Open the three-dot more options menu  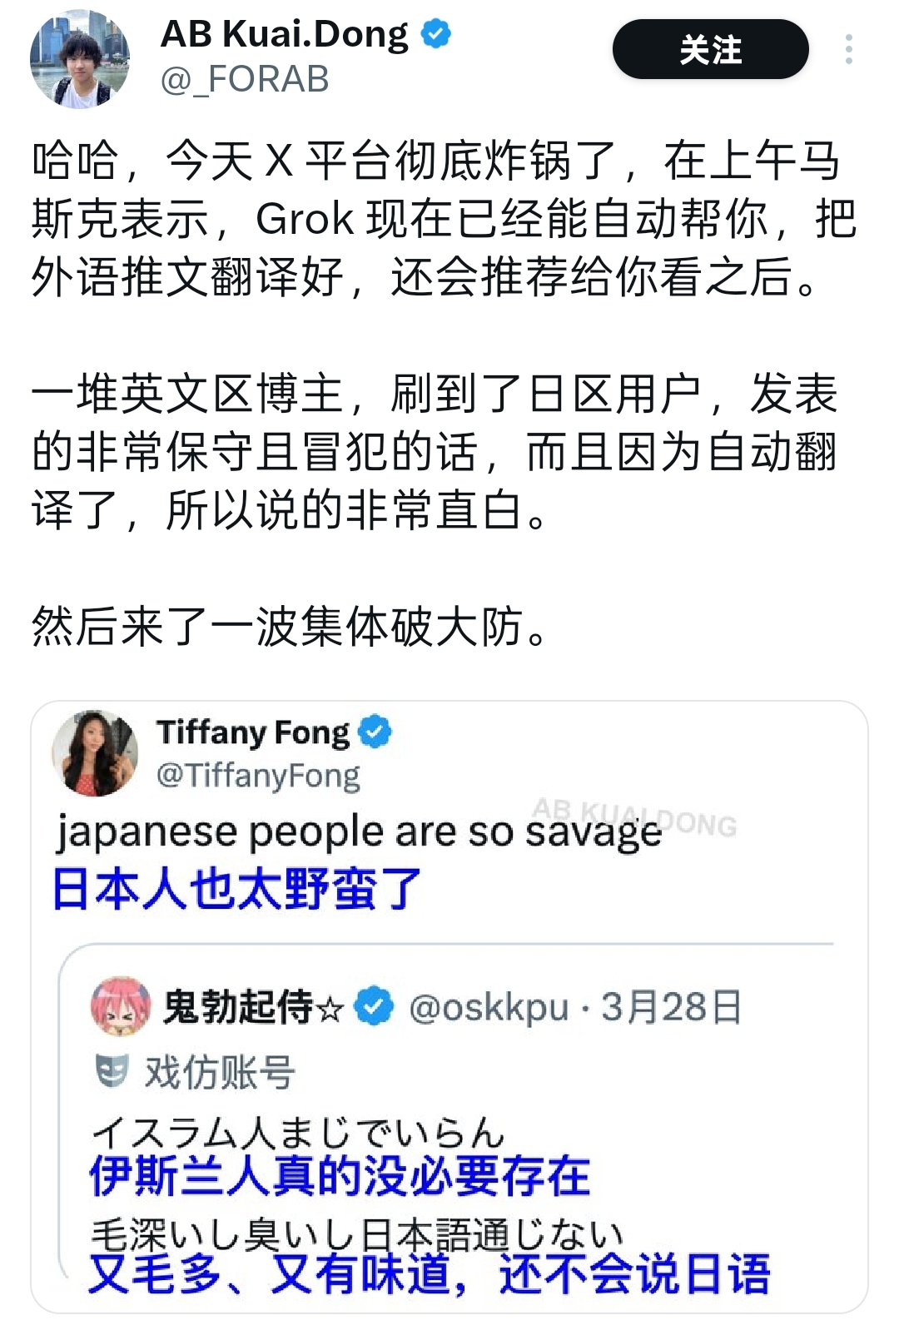coord(848,50)
